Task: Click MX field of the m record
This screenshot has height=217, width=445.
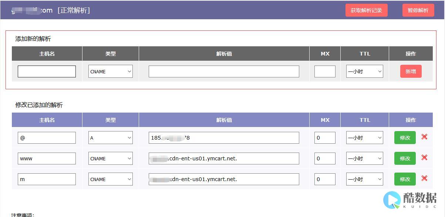Action: [325, 179]
